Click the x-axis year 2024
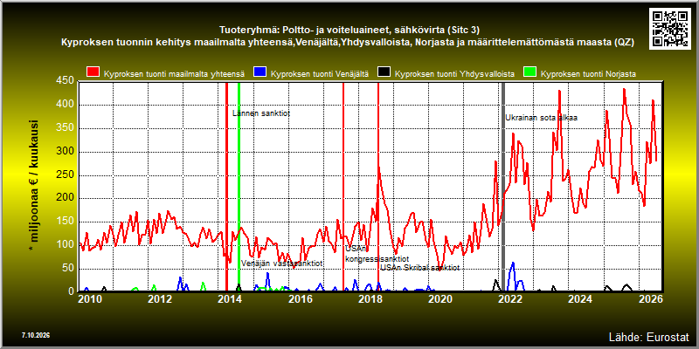Viewport: 699px width, 349px height. click(579, 298)
